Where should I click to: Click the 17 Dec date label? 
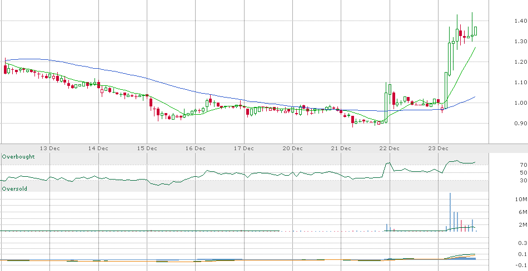pyautogui.click(x=244, y=148)
